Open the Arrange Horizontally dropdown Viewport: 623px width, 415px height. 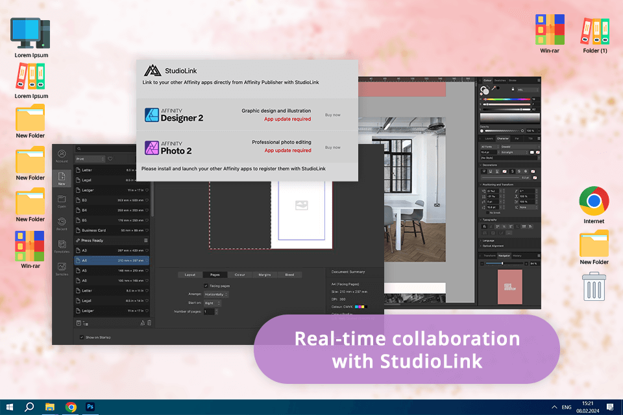pyautogui.click(x=216, y=294)
